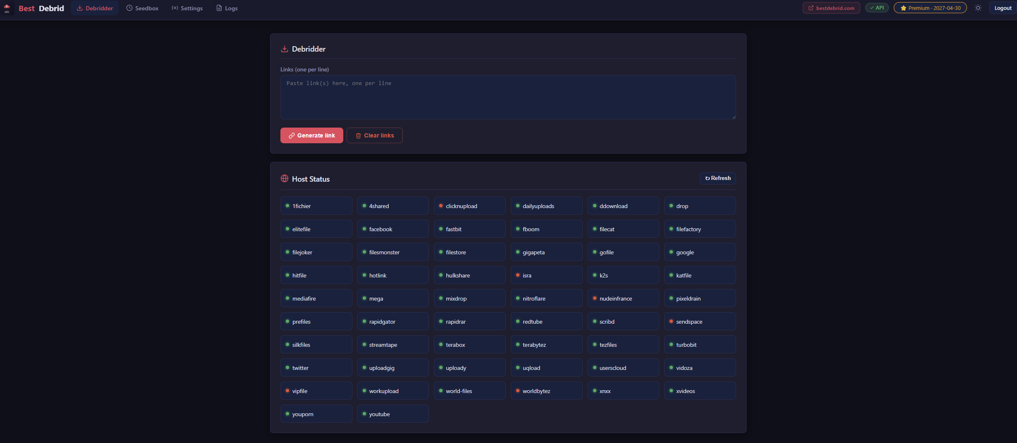This screenshot has height=443, width=1017.
Task: Choose the twitter host entry
Action: point(316,367)
